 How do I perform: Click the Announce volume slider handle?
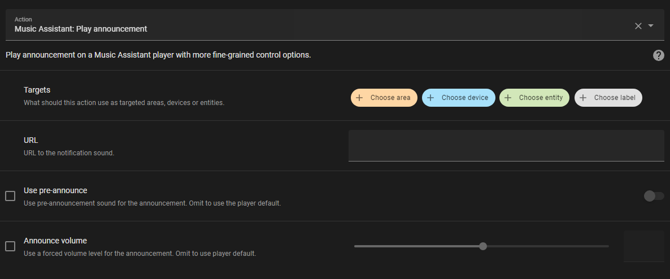(482, 246)
